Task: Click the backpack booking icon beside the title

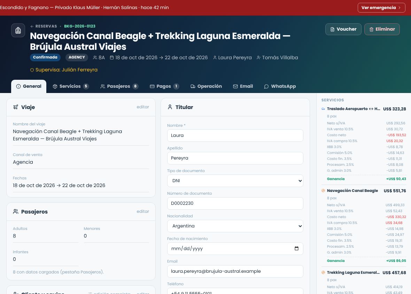Action: (18, 30)
